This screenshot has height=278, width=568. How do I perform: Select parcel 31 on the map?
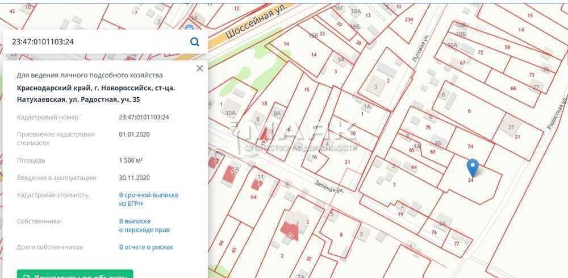511,127
